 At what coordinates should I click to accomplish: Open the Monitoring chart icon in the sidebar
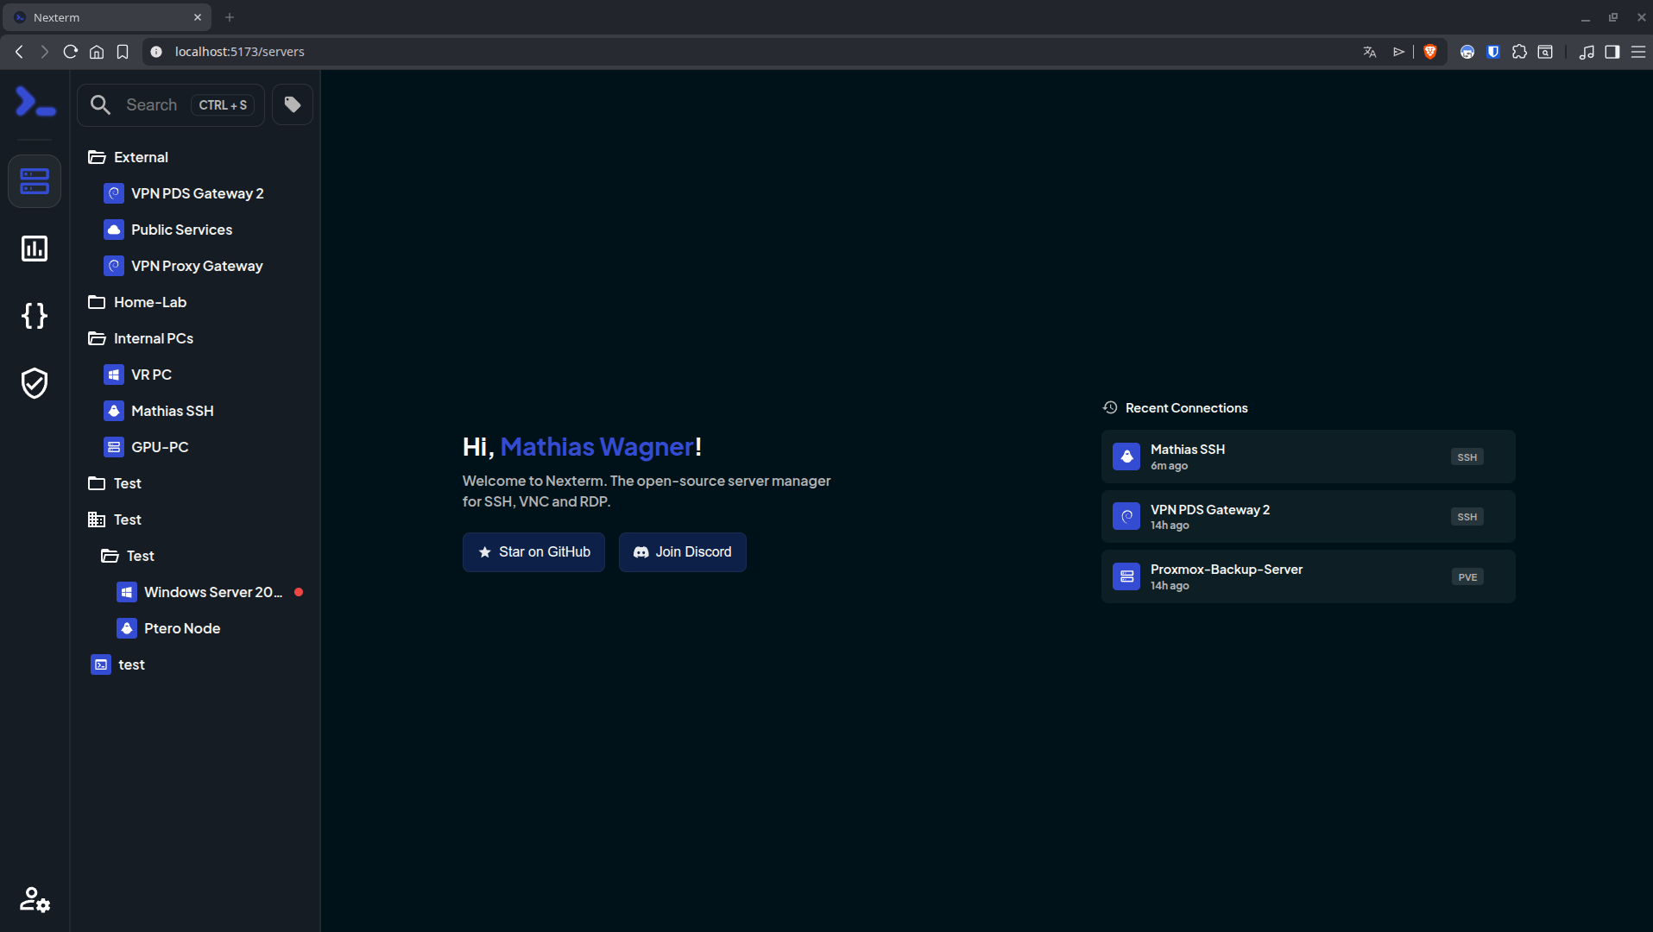pyautogui.click(x=35, y=249)
